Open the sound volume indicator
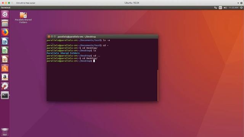Image resolution: width=244 pixels, height=137 pixels. (225, 8)
